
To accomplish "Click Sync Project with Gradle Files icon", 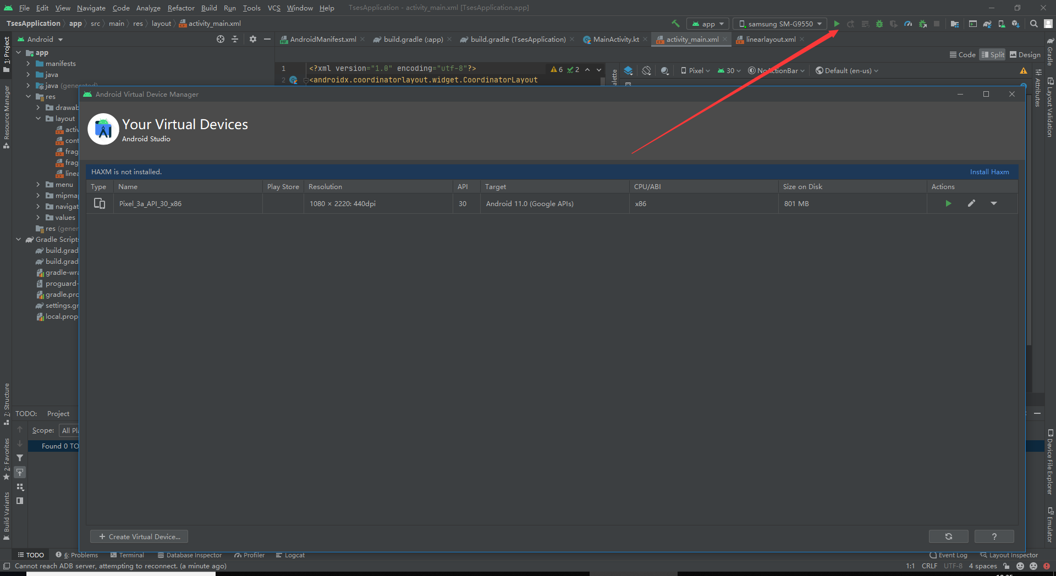I will 987,24.
